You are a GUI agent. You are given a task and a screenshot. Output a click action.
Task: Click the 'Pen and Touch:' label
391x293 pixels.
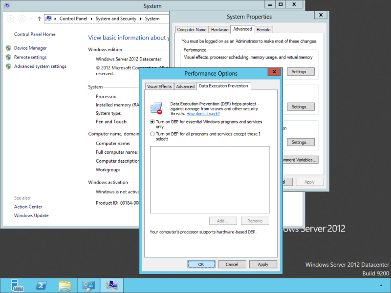pyautogui.click(x=111, y=122)
